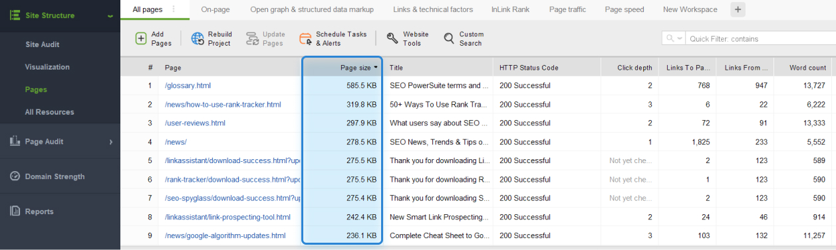Sort by HTTP Status Code header

529,68
